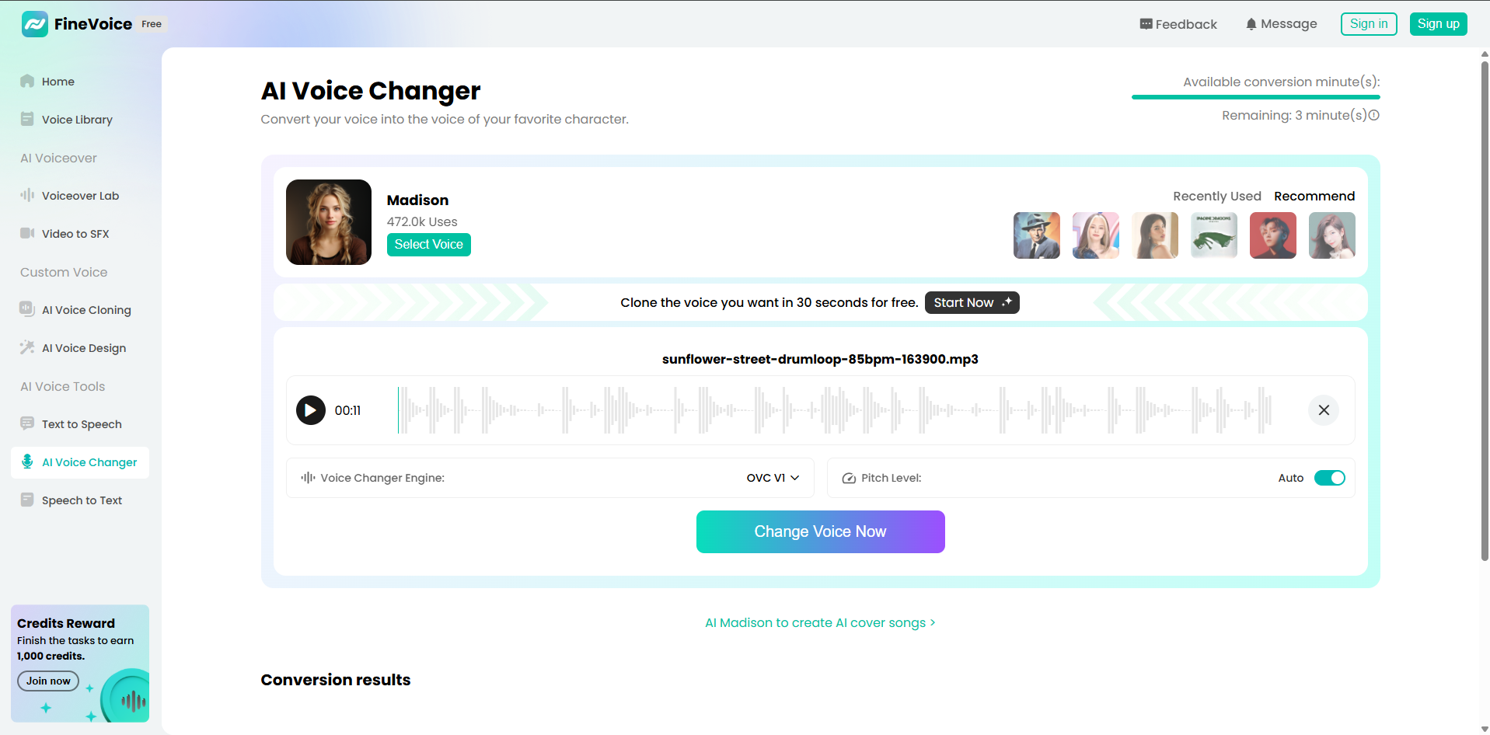
Task: Open the Text to Speech tool
Action: pyautogui.click(x=82, y=423)
